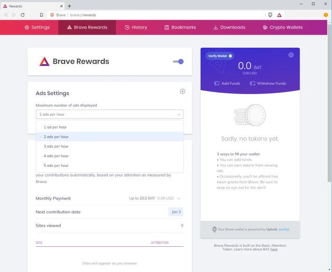This screenshot has width=332, height=272.
Task: Click the back navigation arrow
Action: click(6, 15)
